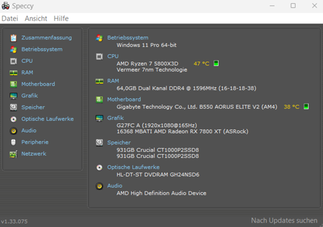Maximize the Speccy window

(x=293, y=6)
